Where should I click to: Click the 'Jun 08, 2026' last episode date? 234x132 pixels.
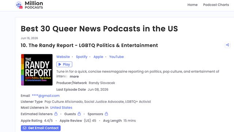coord(98,90)
